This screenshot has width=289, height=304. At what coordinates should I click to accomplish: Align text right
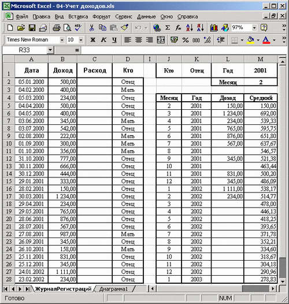149,40
